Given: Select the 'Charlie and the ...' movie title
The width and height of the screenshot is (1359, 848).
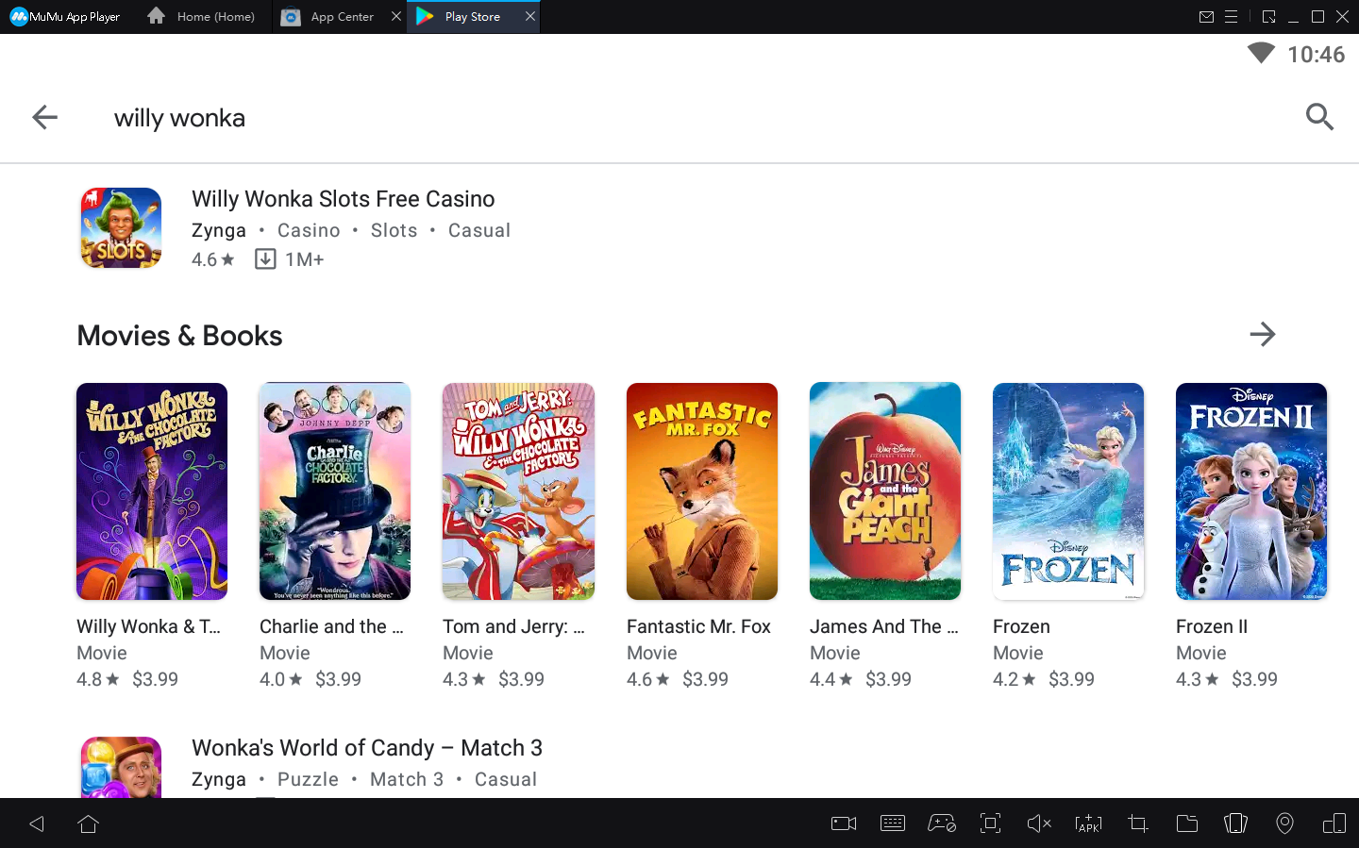Looking at the screenshot, I should (331, 626).
